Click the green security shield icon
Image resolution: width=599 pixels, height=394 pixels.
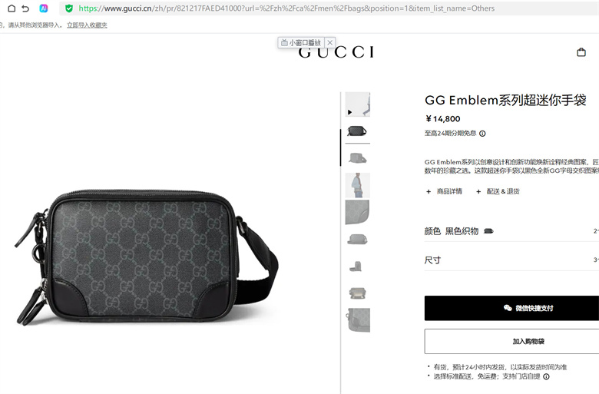[x=69, y=8]
